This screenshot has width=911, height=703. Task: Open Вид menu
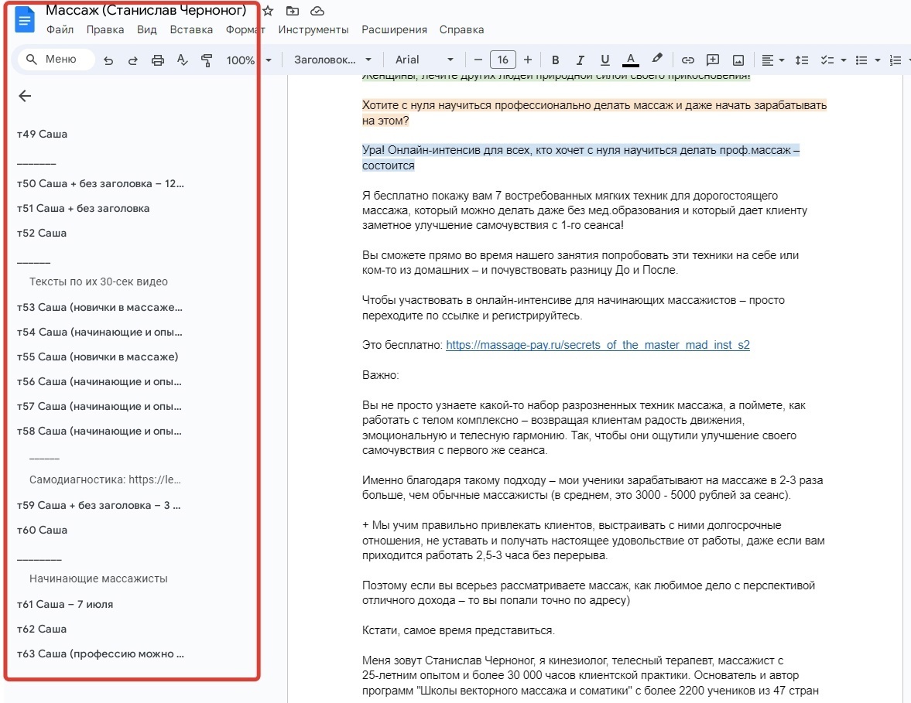pos(147,29)
